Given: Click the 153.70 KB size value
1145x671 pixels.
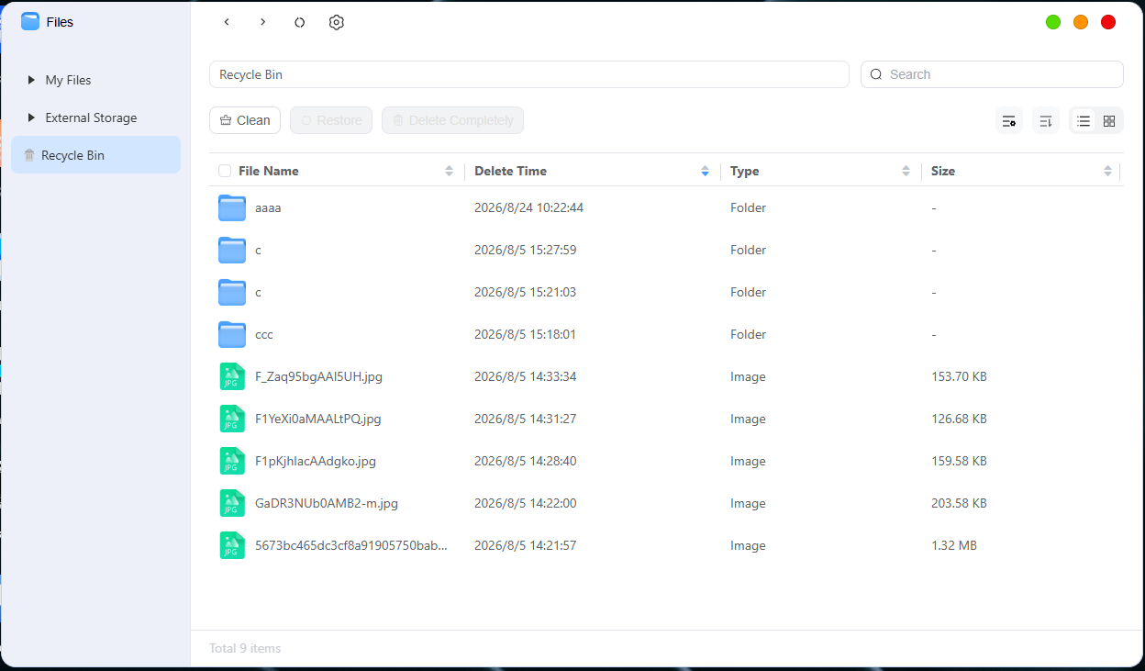Looking at the screenshot, I should 959,377.
